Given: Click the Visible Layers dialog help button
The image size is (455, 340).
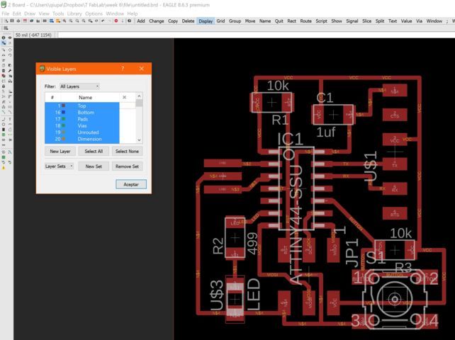Looking at the screenshot, I should click(x=123, y=69).
